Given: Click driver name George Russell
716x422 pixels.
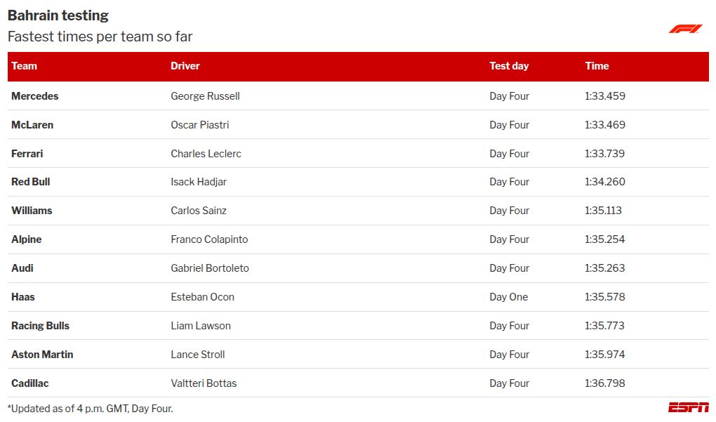Looking at the screenshot, I should [205, 96].
